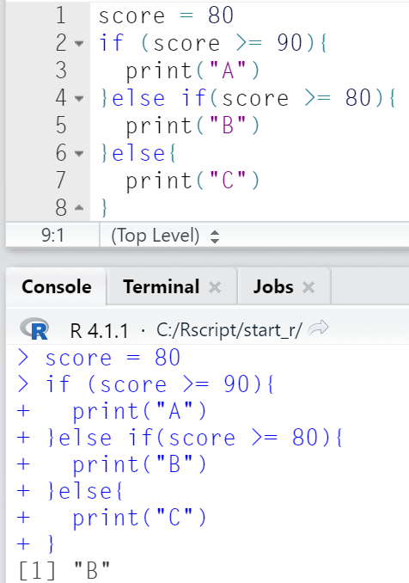Click the fold end arrow on line 8
The image size is (409, 583).
click(79, 208)
